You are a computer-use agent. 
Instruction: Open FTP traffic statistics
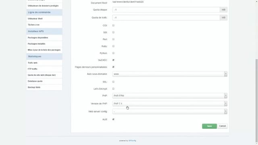[44, 69]
